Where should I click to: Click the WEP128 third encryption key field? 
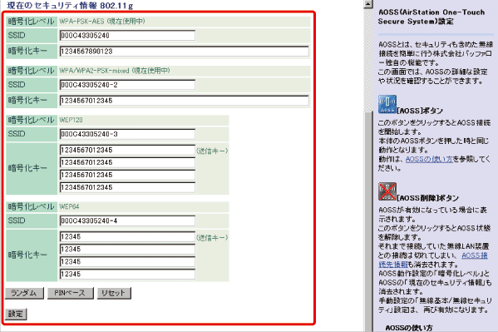point(127,175)
